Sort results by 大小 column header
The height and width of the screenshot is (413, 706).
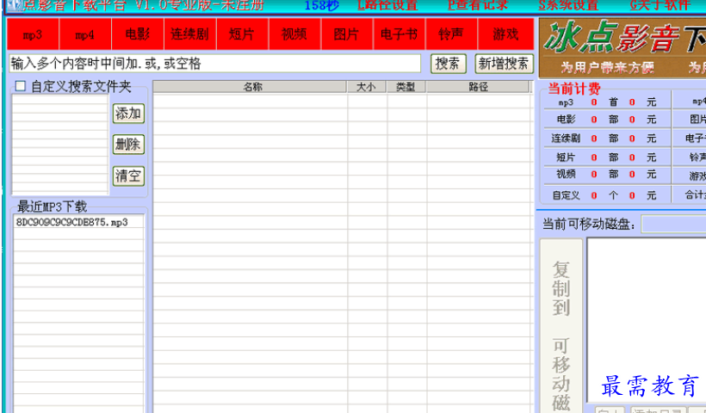(367, 86)
